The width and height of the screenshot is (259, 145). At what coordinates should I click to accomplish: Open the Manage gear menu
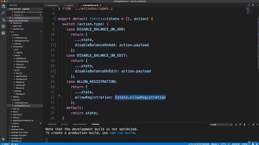pyautogui.click(x=3, y=139)
